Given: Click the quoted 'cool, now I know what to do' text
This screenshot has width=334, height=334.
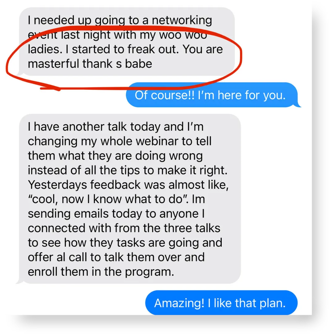Looking at the screenshot, I should (108, 199).
